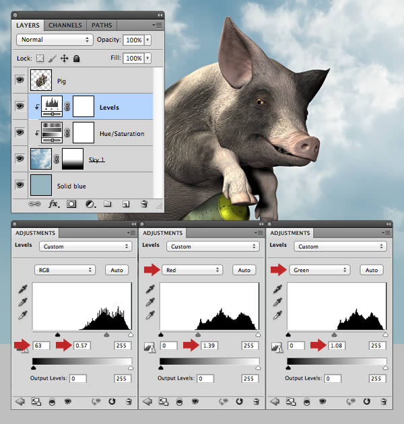Open the Layers panel options menu
The image size is (404, 424).
click(157, 25)
